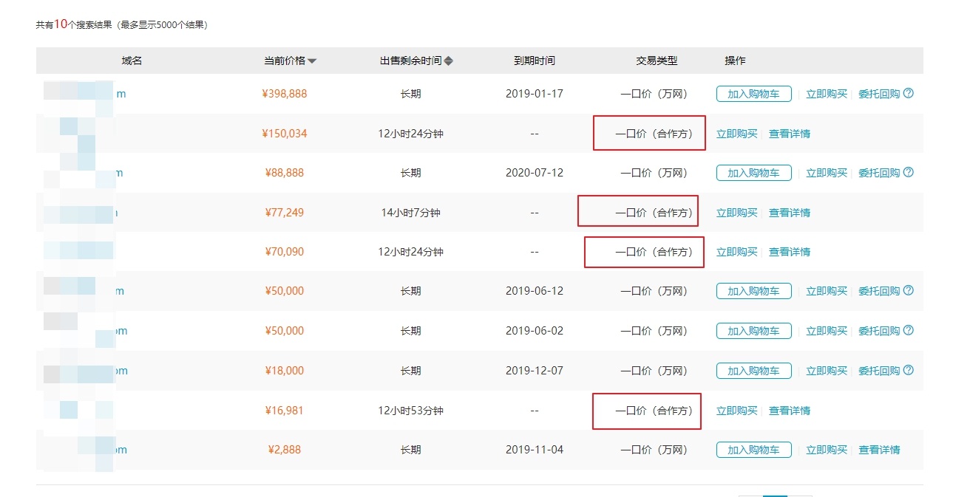This screenshot has height=497, width=970.
Task: Click the 出售剩余时间 sort arrows icon
Action: (x=448, y=61)
